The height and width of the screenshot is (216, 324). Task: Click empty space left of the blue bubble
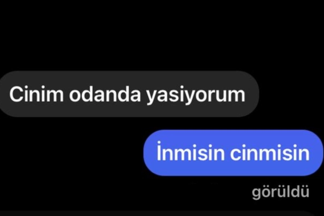coord(72,153)
